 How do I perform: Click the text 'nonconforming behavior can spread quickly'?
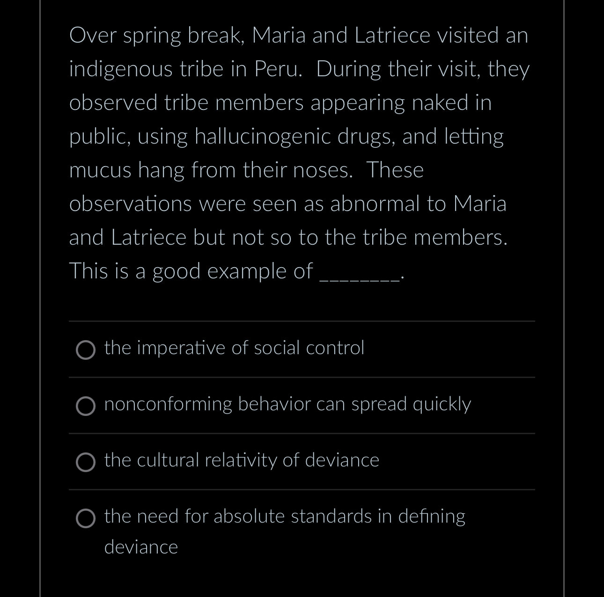(287, 404)
